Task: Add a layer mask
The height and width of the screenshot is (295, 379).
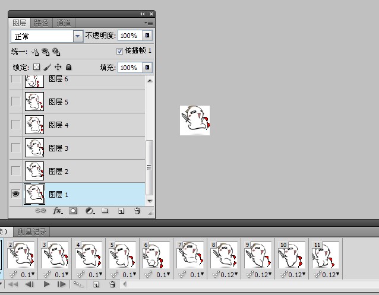Action: [73, 211]
